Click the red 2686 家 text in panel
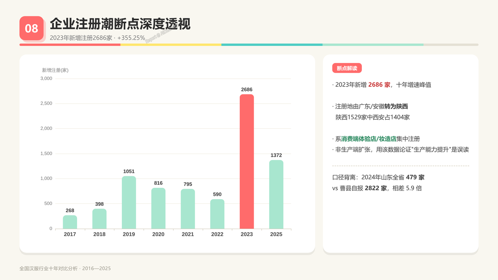 tap(379, 85)
